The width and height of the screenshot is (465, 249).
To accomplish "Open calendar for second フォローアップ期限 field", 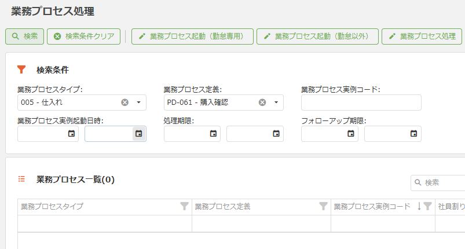I will (x=413, y=134).
